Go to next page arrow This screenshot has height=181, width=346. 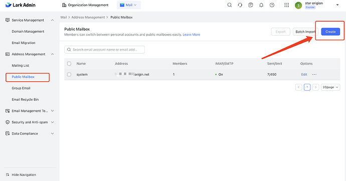[x=315, y=87]
